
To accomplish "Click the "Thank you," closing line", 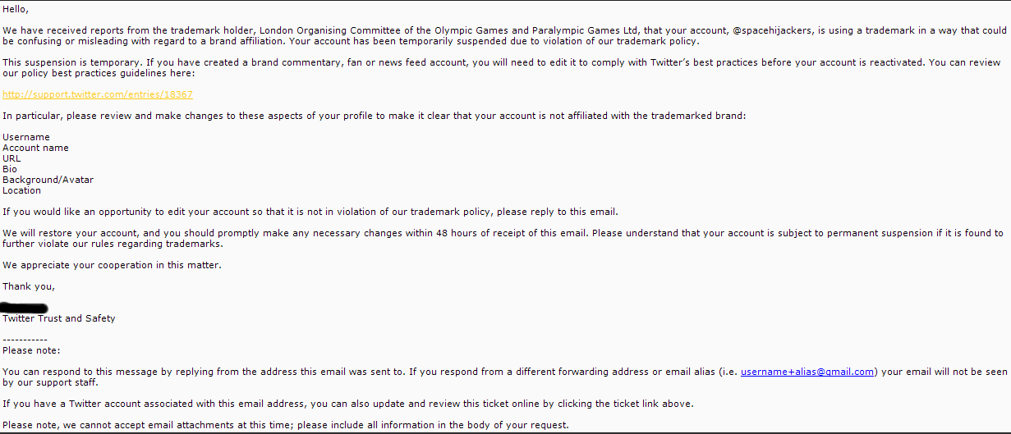I will [29, 286].
